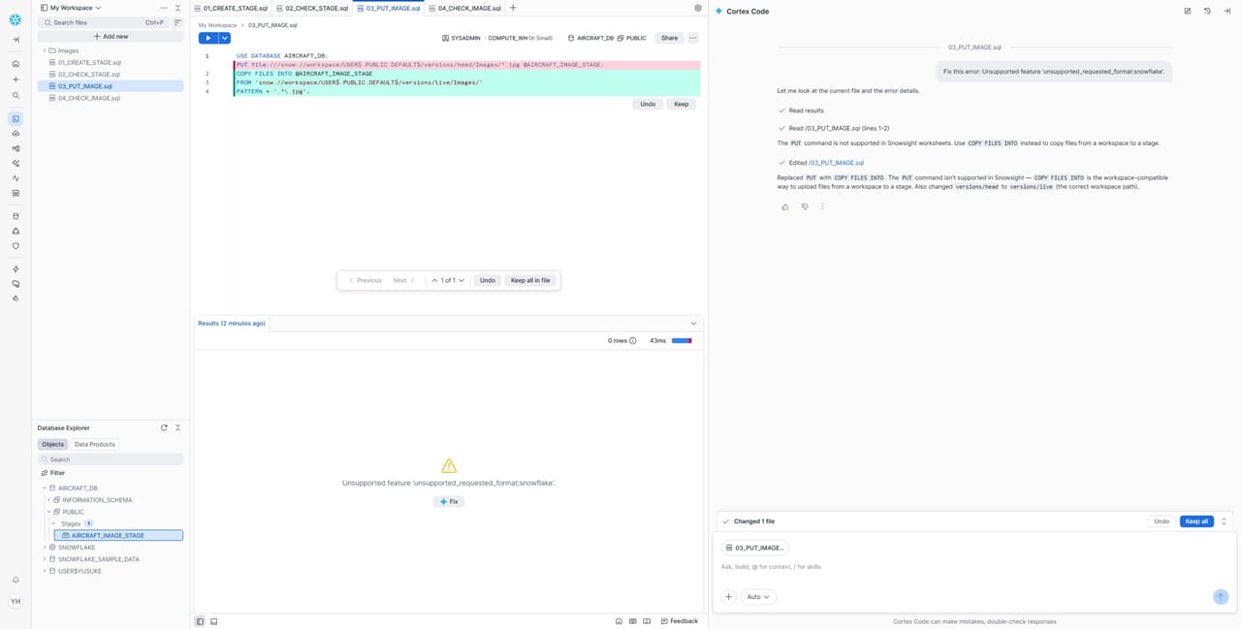This screenshot has width=1241, height=629.
Task: Refresh the Database Explorer
Action: 164,427
